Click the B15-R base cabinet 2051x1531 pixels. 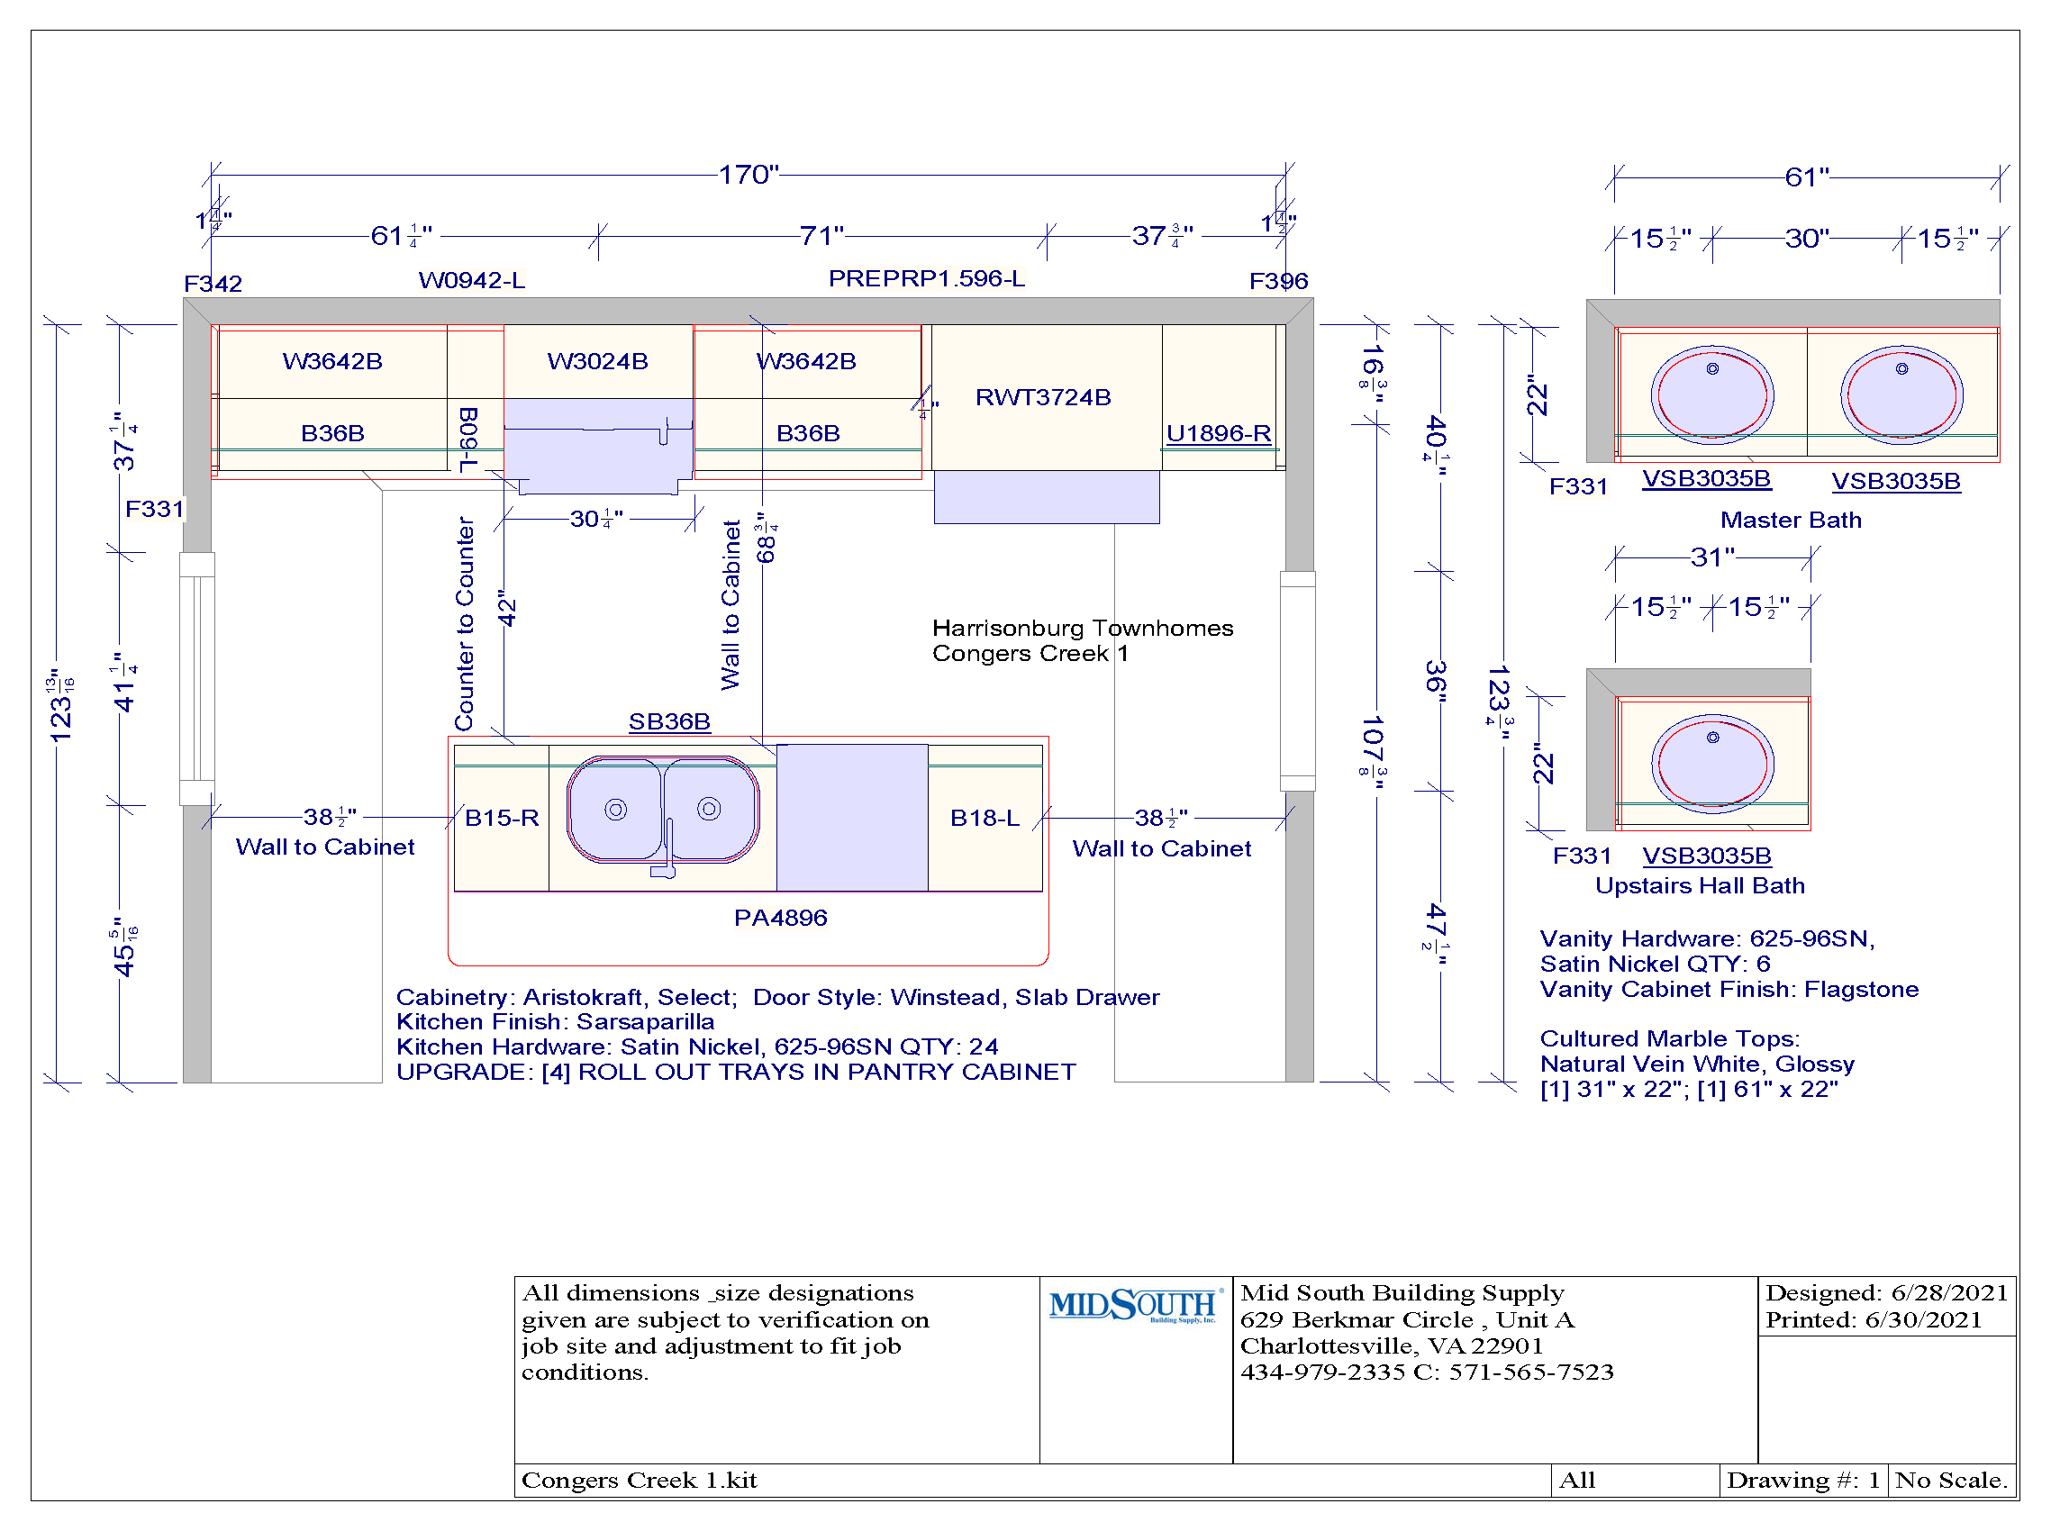point(502,818)
